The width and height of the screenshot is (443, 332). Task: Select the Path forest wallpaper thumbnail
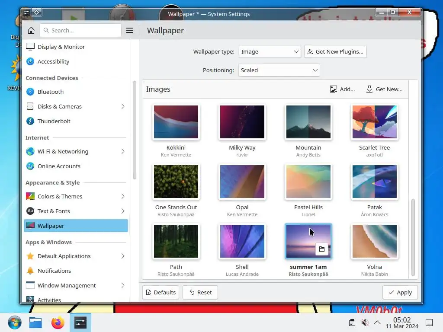[x=176, y=241]
